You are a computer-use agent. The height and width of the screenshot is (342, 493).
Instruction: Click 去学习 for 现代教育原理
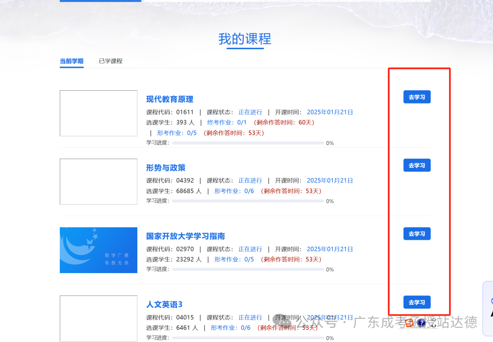tap(417, 97)
